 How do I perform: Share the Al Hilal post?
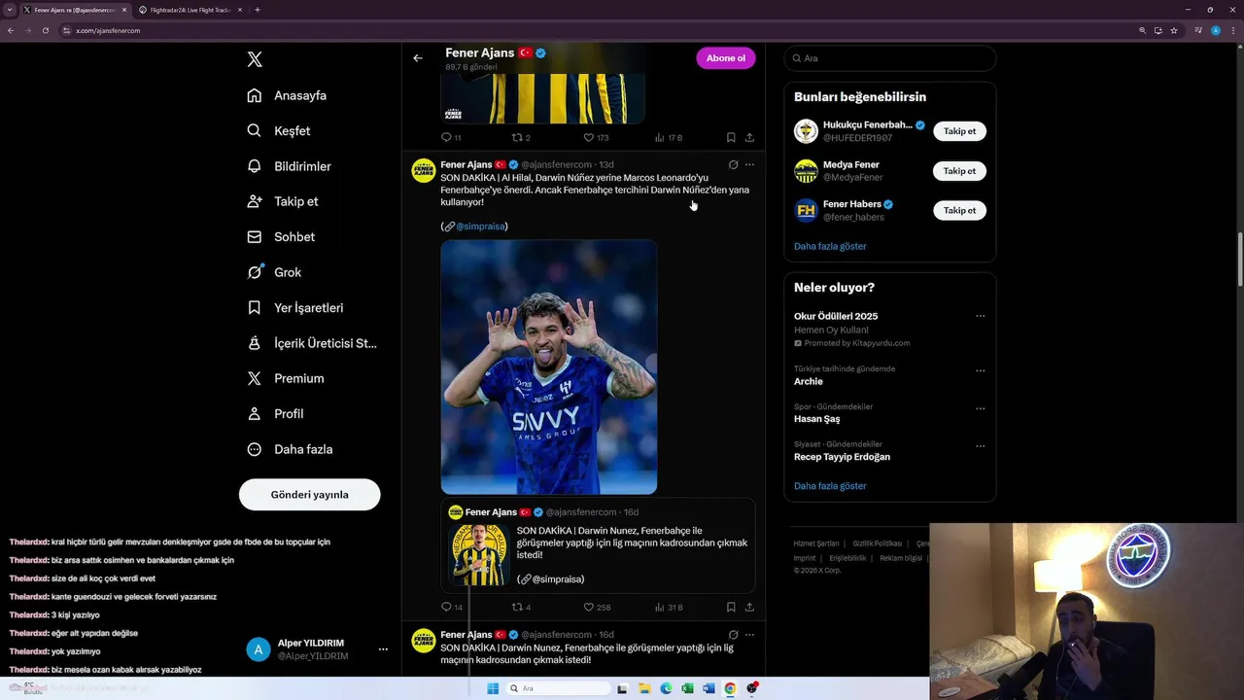(x=749, y=607)
